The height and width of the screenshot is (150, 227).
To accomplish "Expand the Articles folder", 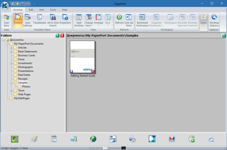I will point(11,48).
